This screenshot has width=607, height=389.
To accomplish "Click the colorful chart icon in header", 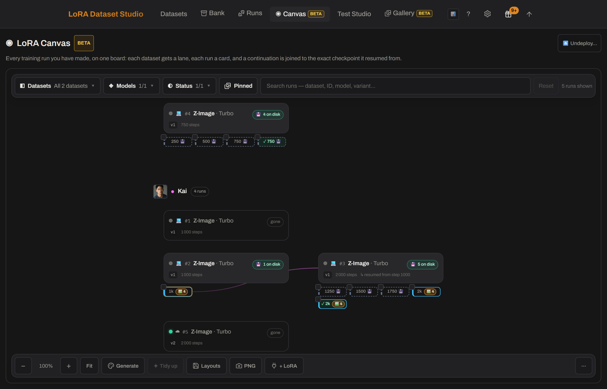I will point(453,14).
